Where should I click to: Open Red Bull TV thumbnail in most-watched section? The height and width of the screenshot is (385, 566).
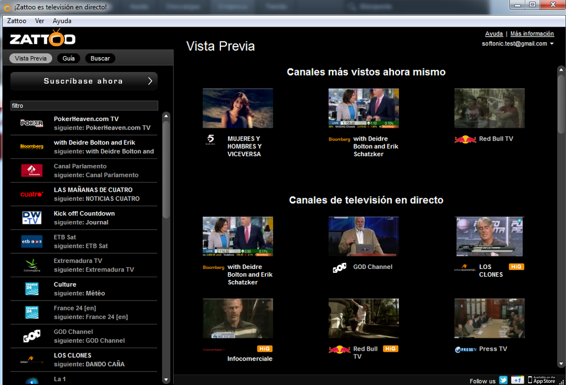pyautogui.click(x=489, y=108)
